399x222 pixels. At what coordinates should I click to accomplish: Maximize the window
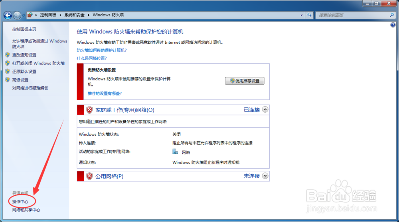376,4
